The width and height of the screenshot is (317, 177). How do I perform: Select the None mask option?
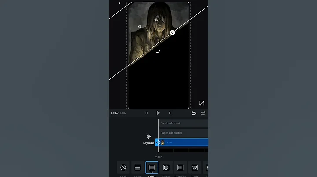click(x=123, y=167)
